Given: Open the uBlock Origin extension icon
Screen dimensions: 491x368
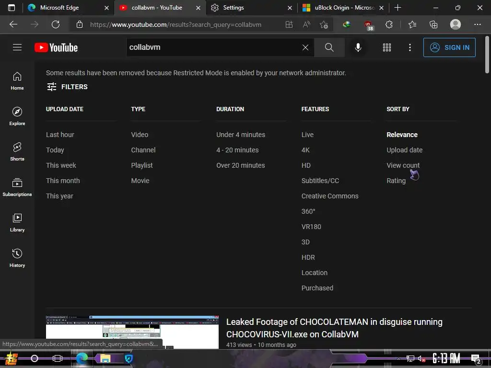Looking at the screenshot, I should (368, 25).
